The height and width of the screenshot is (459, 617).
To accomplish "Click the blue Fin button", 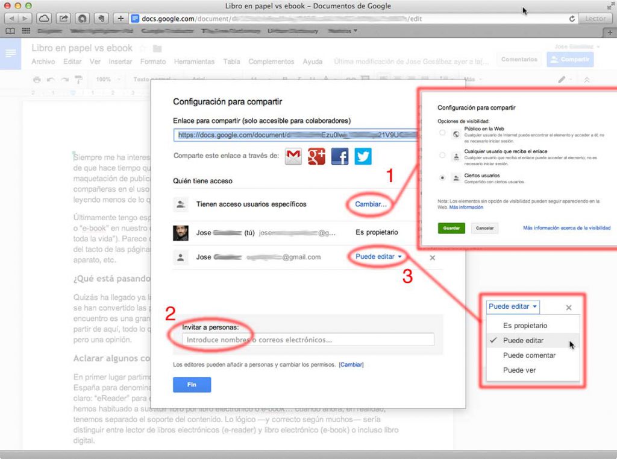I will pyautogui.click(x=192, y=385).
